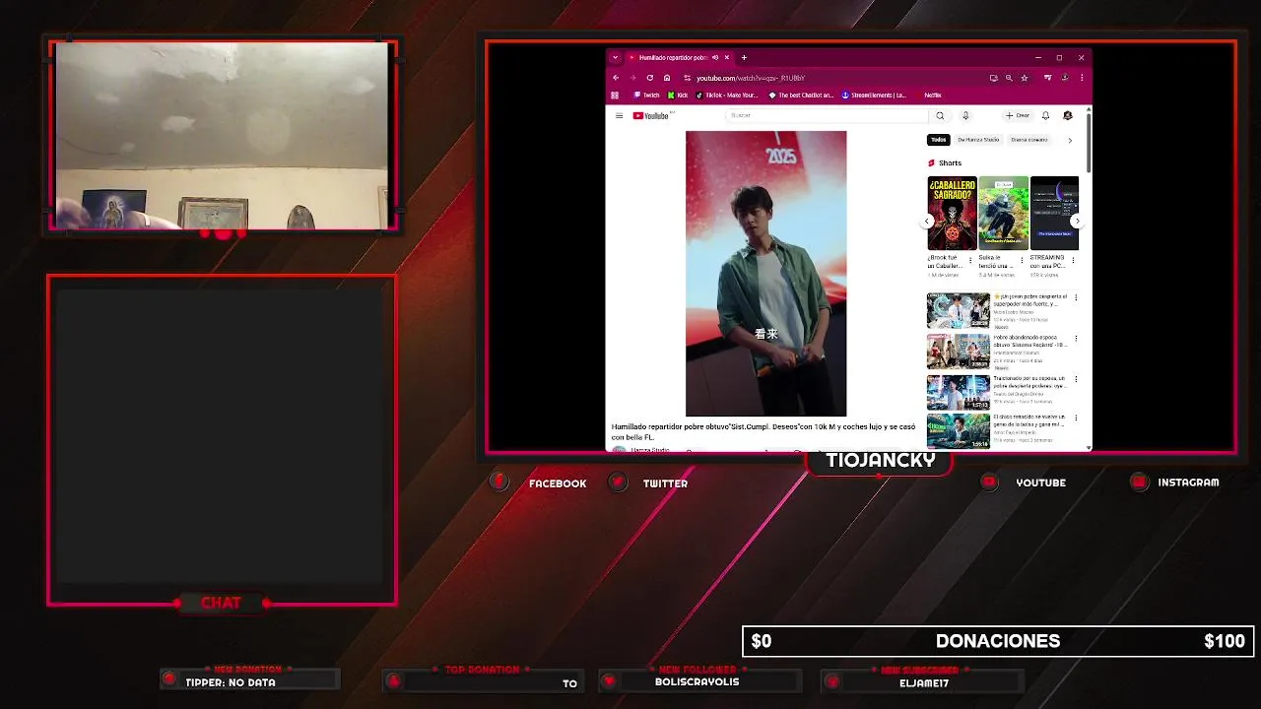1261x709 pixels.
Task: Select the Drama coreano chip
Action: click(x=1029, y=140)
